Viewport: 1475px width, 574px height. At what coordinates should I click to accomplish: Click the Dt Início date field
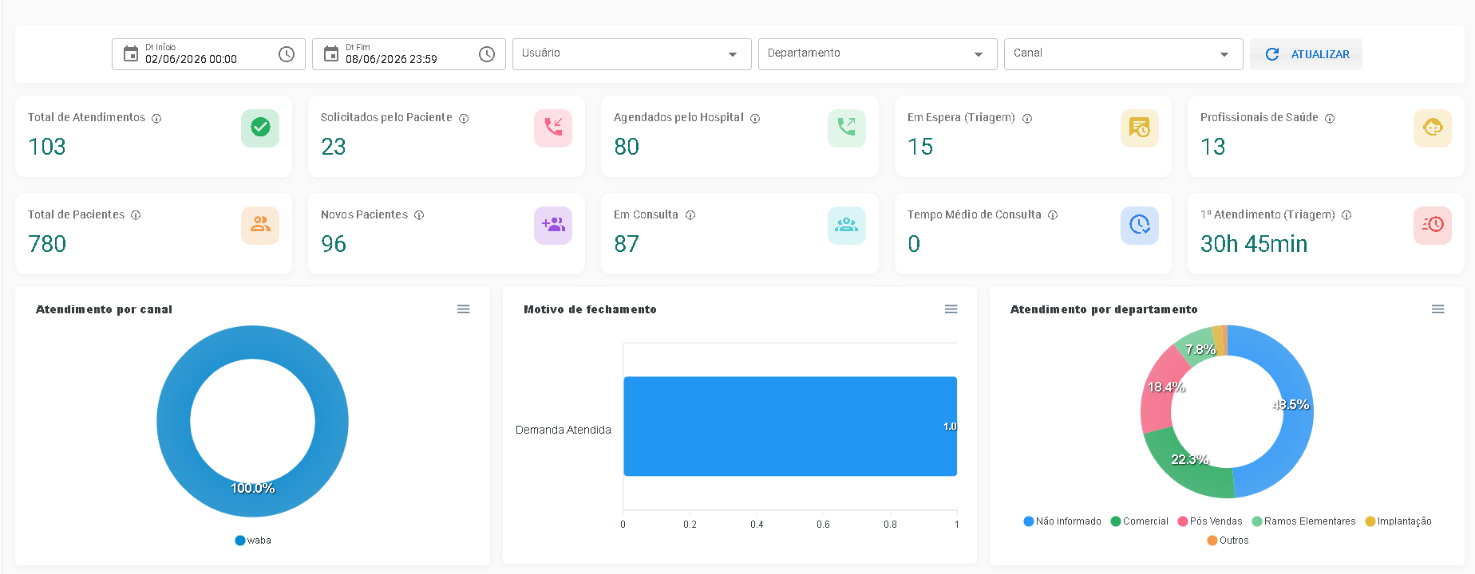point(208,54)
